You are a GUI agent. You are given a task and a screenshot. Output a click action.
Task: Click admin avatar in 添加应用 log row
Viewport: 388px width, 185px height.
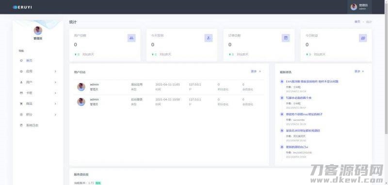[81, 87]
